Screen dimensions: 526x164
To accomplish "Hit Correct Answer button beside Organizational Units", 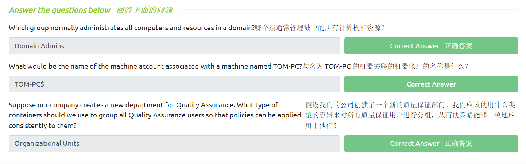I will (x=431, y=143).
